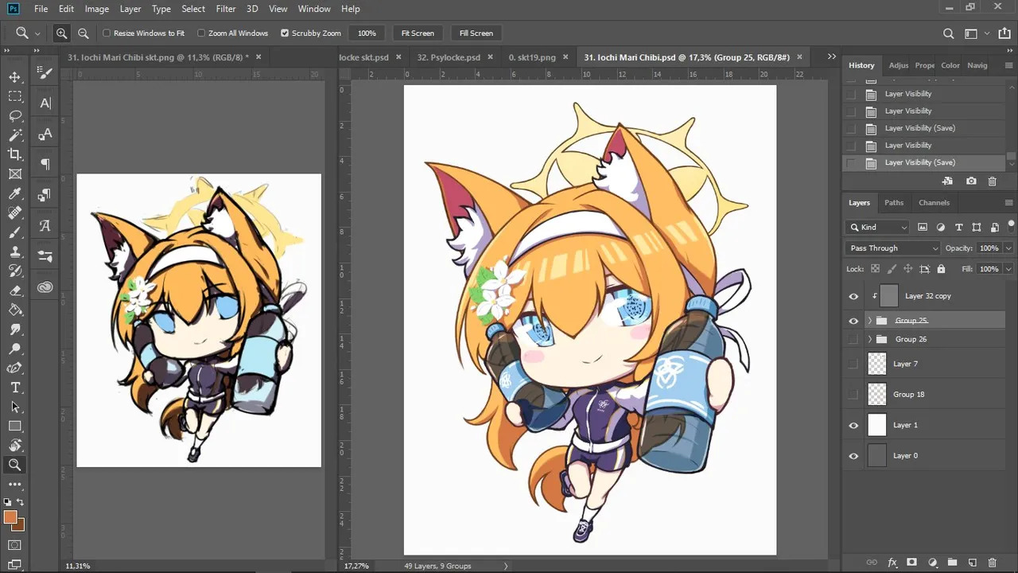Select the Brush tool
The image size is (1018, 573).
click(x=15, y=232)
